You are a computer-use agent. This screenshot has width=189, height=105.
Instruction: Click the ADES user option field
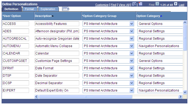click(x=16, y=31)
